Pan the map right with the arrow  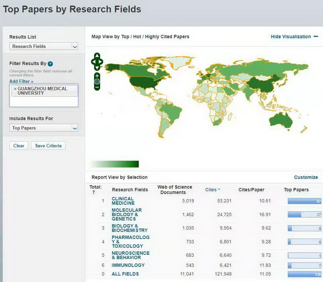(x=101, y=61)
